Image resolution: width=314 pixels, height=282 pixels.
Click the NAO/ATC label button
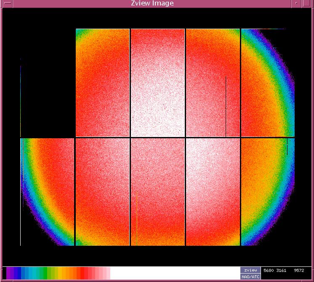coord(250,277)
